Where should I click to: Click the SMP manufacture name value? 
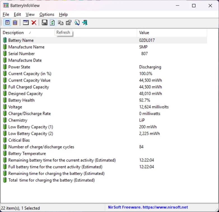[143, 47]
